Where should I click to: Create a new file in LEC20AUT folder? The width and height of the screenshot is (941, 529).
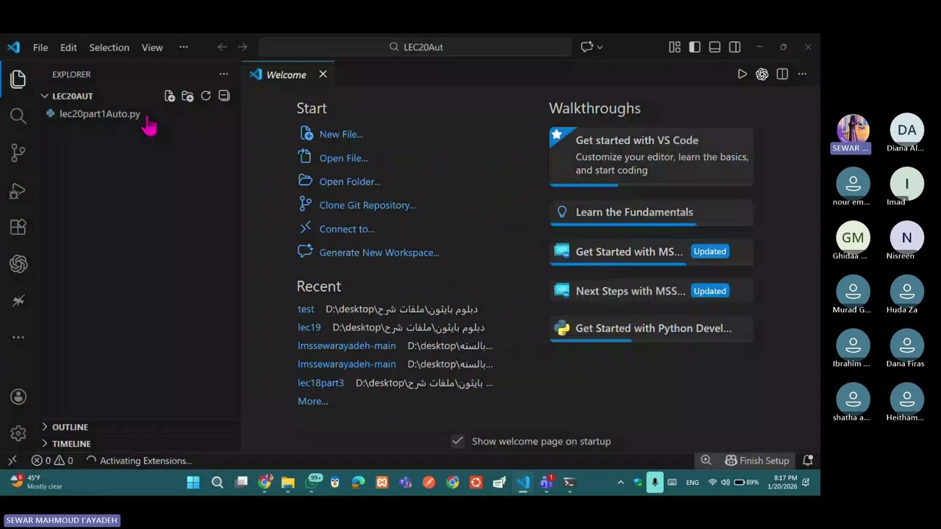[x=170, y=96]
